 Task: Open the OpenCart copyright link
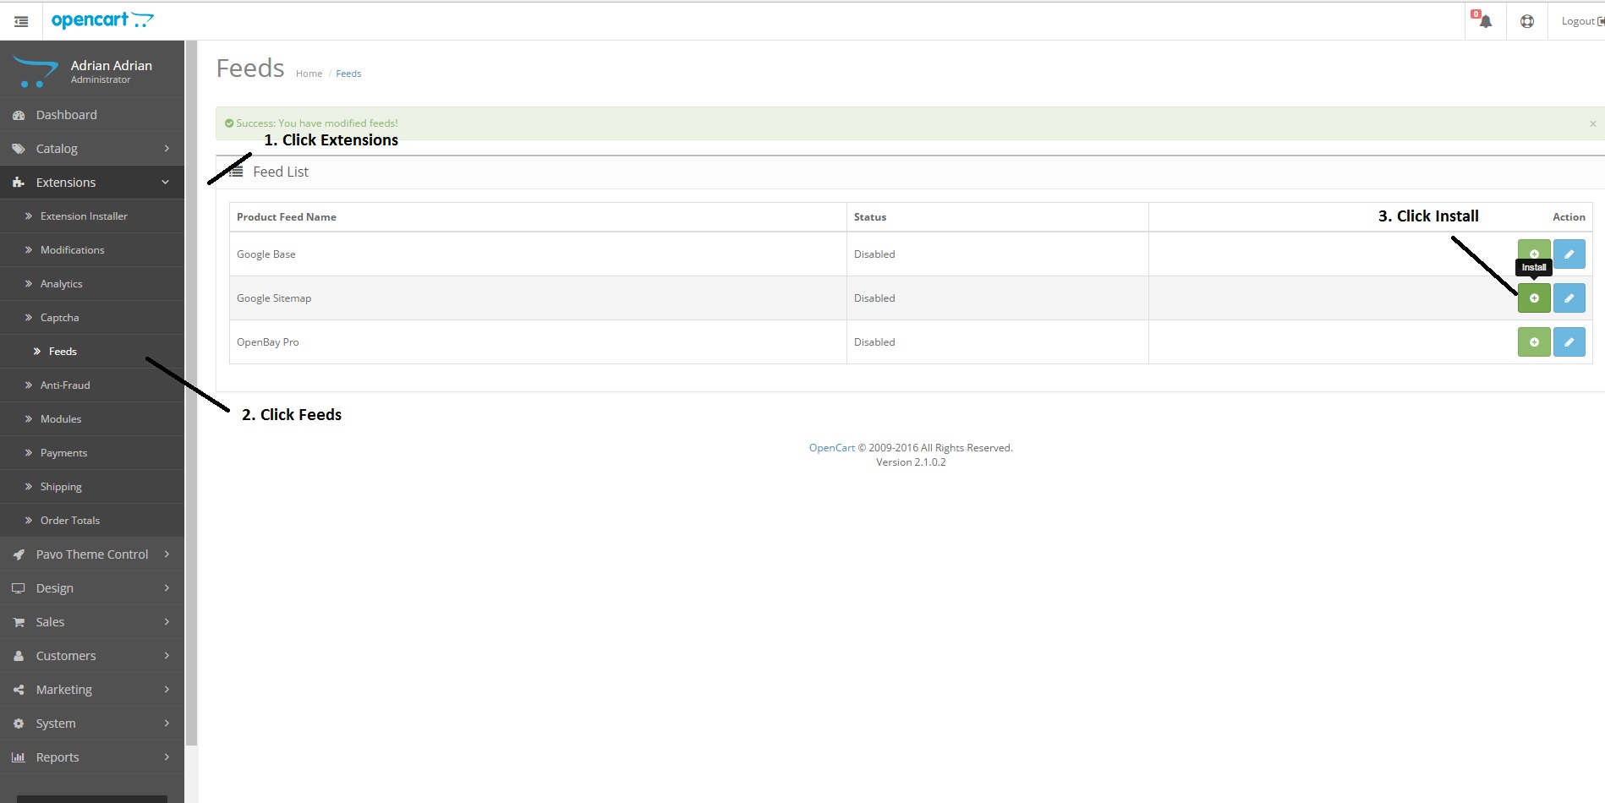coord(831,447)
